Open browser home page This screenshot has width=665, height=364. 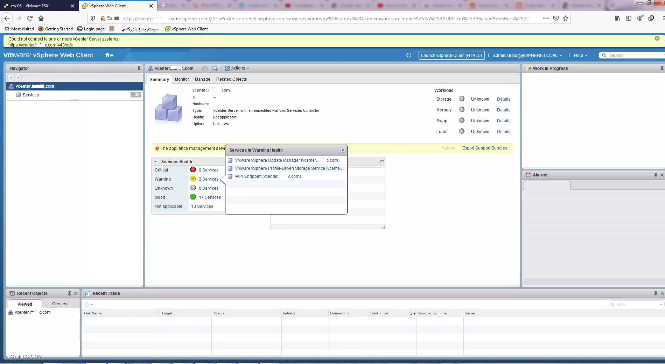click(41, 18)
